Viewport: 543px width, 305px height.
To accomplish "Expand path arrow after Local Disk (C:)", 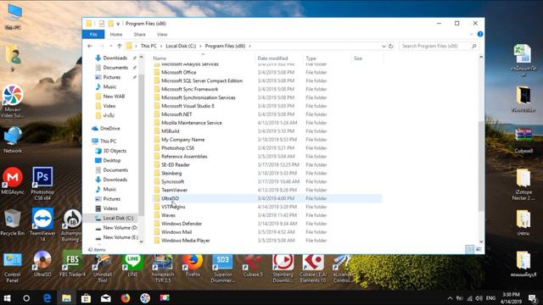I will 200,46.
